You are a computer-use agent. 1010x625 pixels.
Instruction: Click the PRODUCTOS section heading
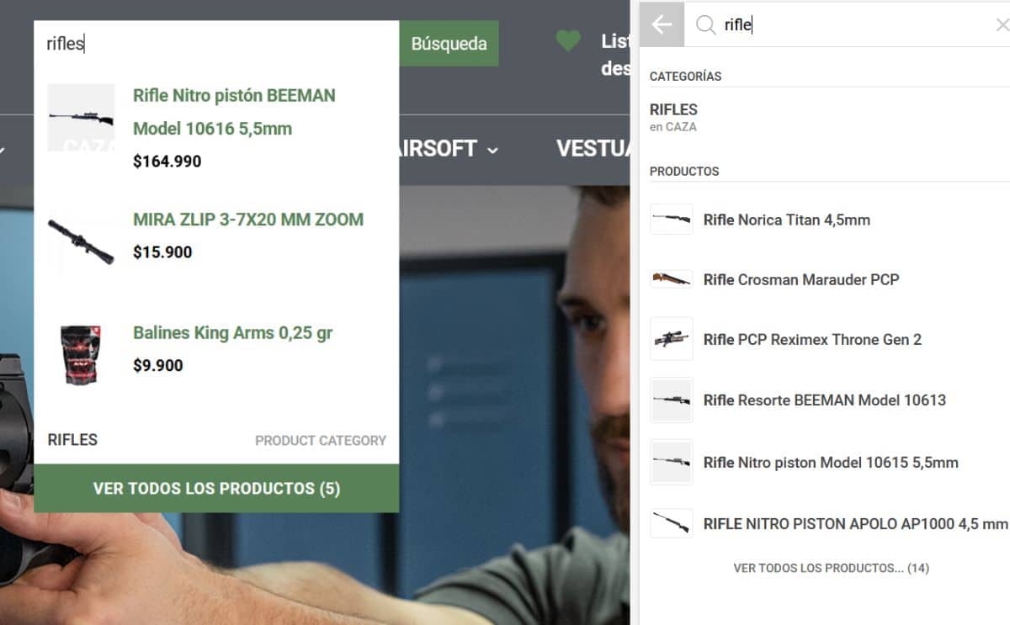[684, 171]
